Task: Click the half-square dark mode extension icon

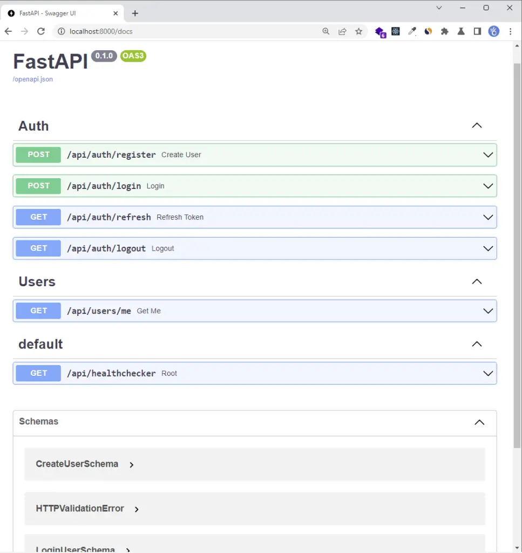Action: [477, 31]
